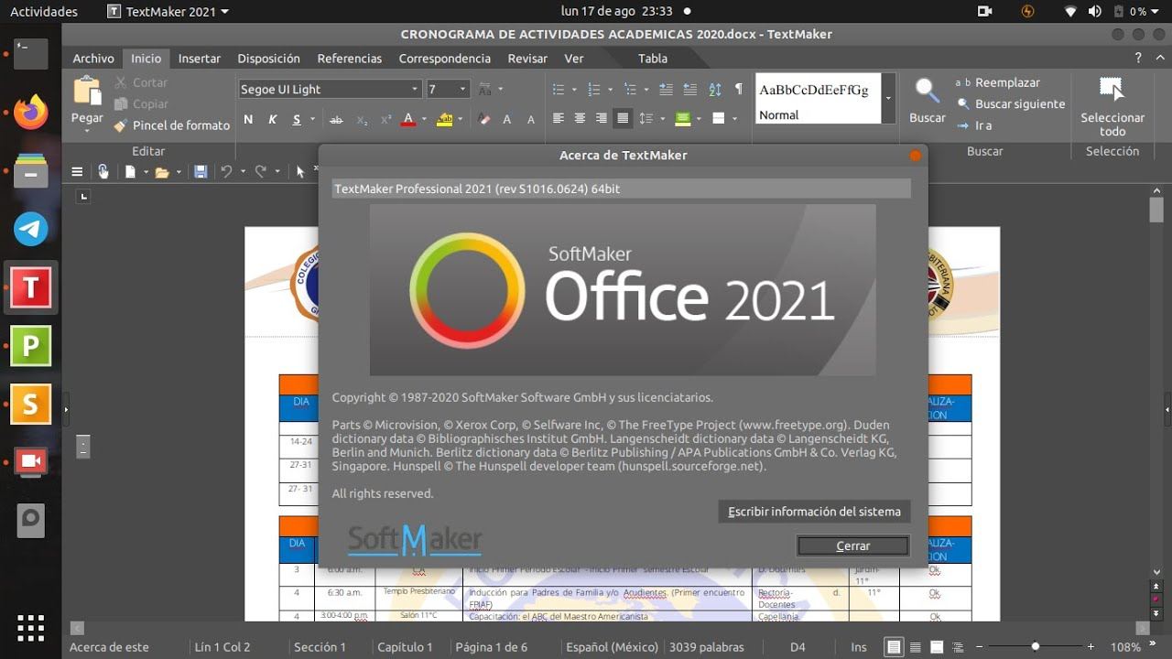Click the Cerrar button in the dialog

(852, 546)
